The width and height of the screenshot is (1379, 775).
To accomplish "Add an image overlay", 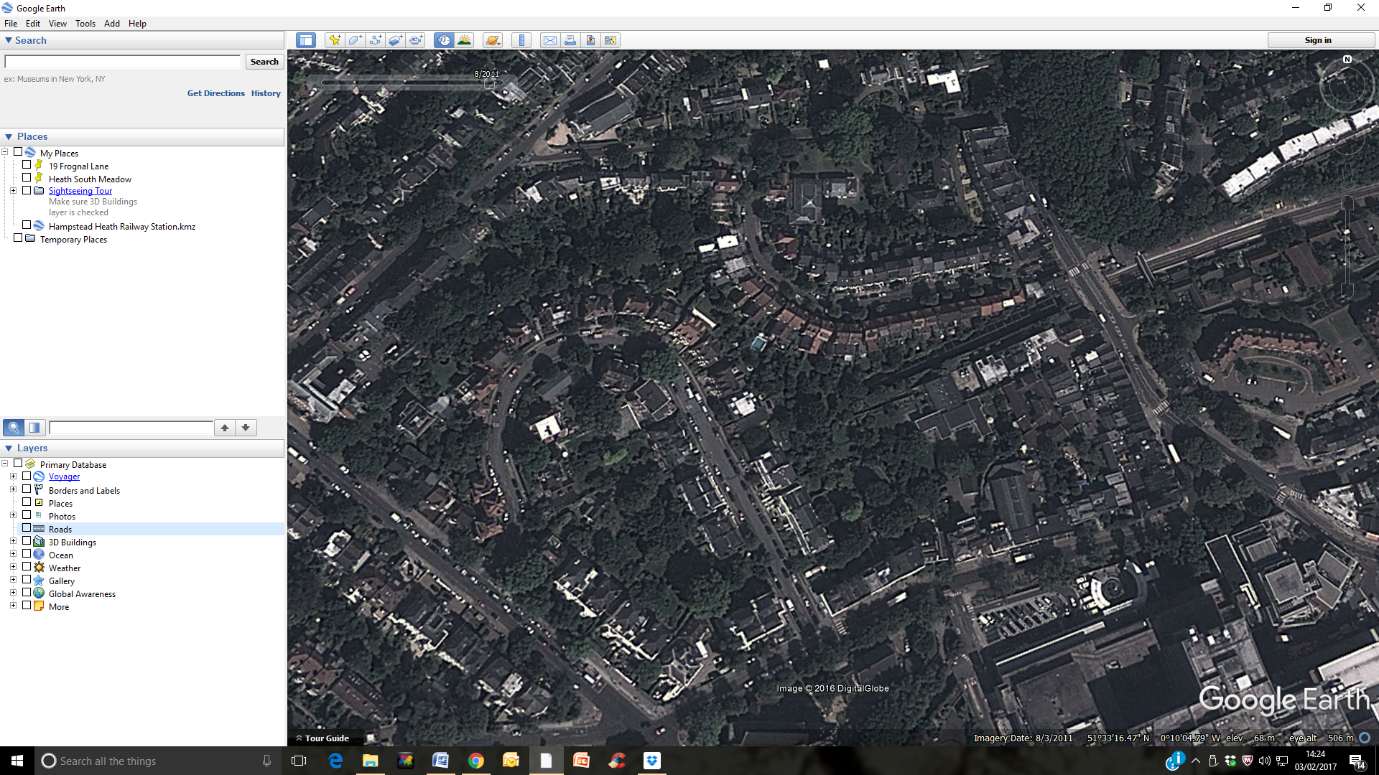I will point(395,40).
